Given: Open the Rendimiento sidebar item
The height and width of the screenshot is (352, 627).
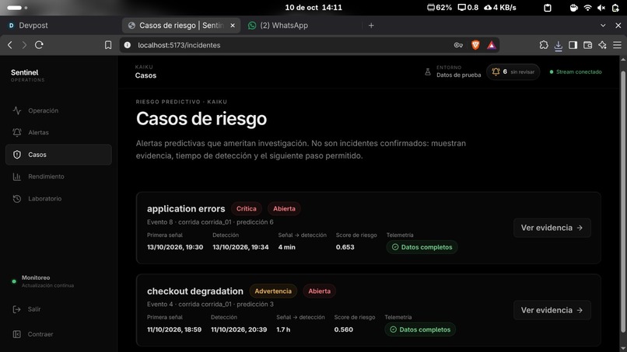Looking at the screenshot, I should [58, 176].
